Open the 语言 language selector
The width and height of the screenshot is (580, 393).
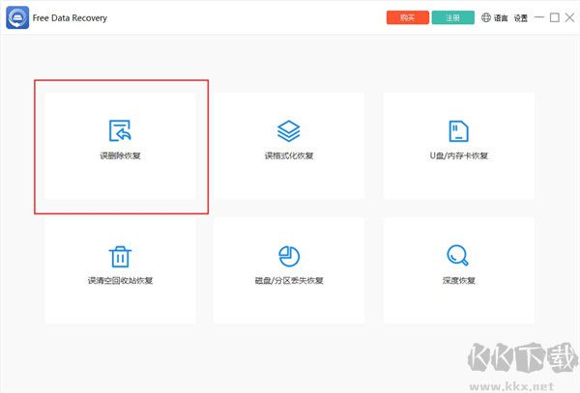495,17
